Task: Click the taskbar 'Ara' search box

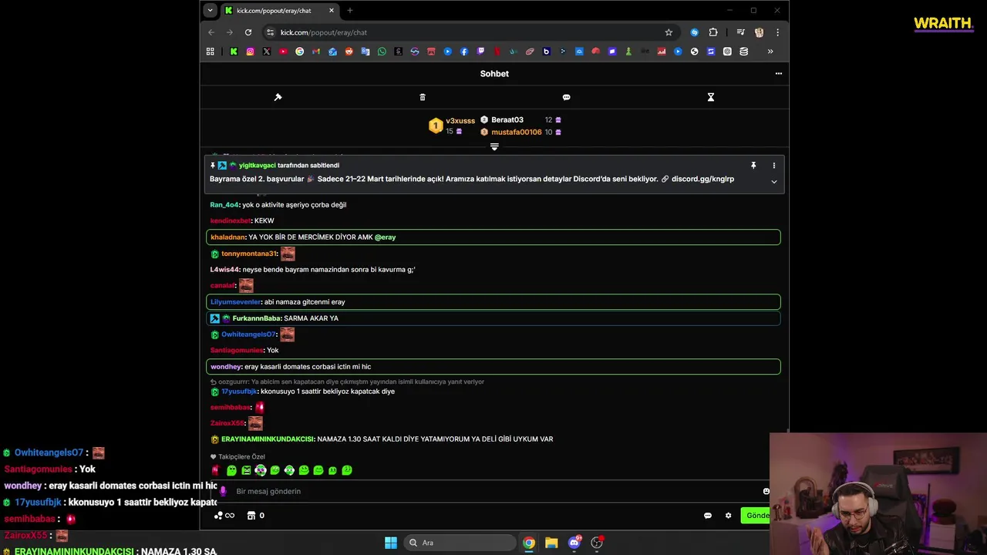Action: tap(460, 543)
